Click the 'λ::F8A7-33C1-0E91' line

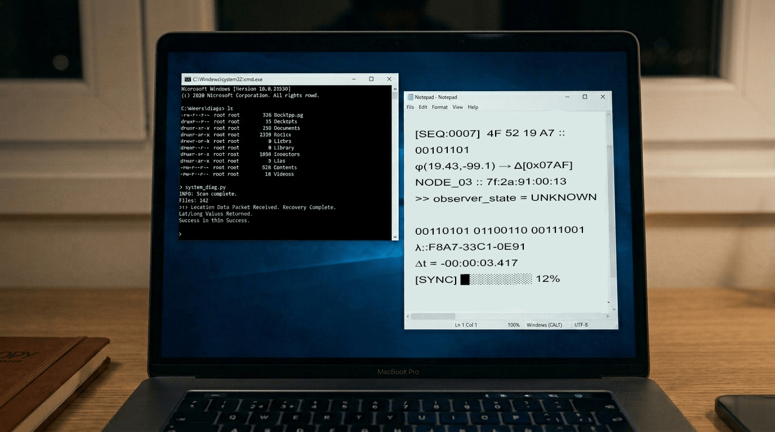[470, 247]
